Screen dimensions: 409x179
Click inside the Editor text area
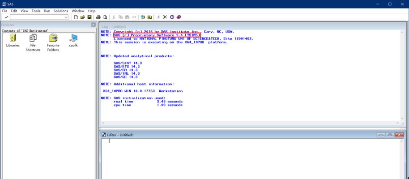coord(251,159)
